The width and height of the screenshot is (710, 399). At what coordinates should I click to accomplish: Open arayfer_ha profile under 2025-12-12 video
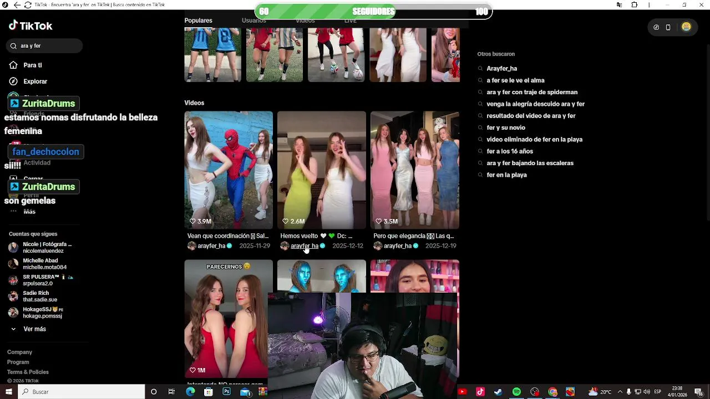(x=304, y=246)
